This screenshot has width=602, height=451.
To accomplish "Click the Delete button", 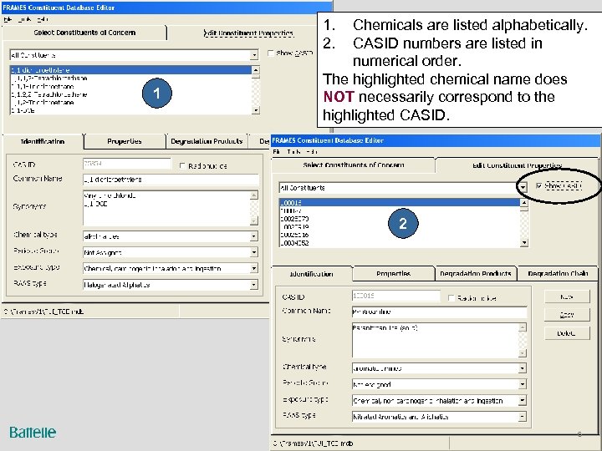I will (x=567, y=333).
